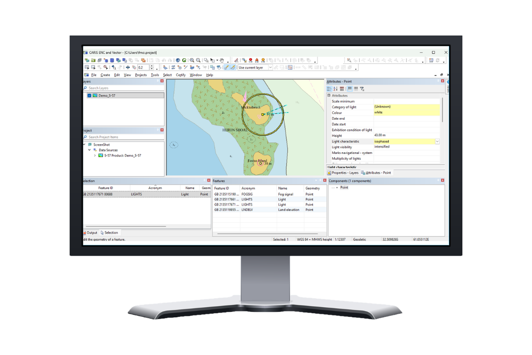Open the Certify menu

coord(181,75)
